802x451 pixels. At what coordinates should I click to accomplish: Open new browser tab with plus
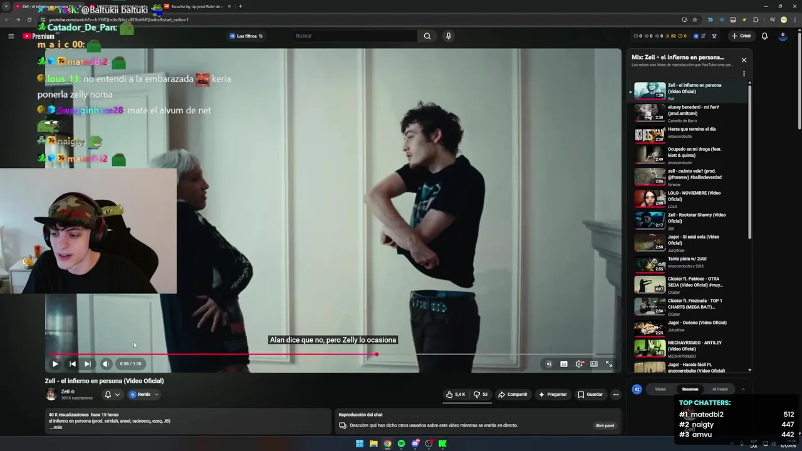pos(240,6)
